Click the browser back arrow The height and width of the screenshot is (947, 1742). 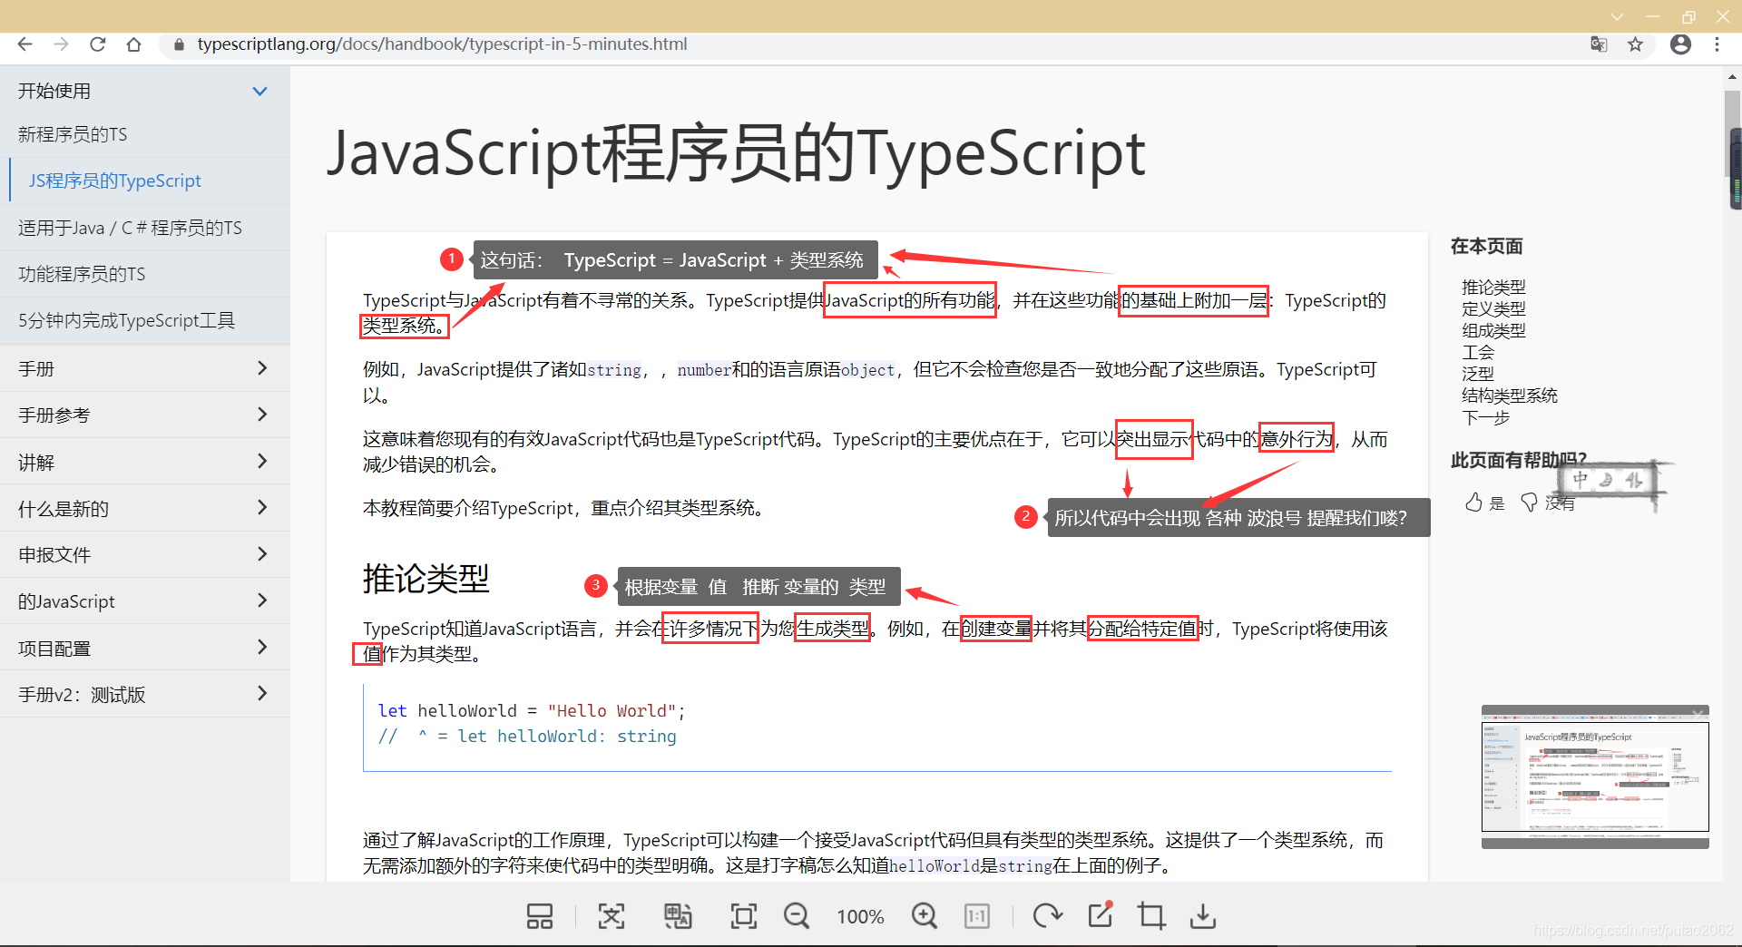(x=24, y=44)
